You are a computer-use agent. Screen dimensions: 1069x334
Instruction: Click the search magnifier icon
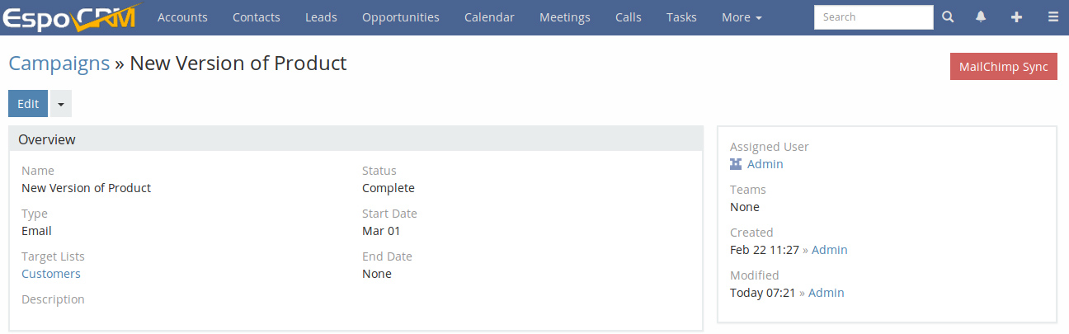[948, 16]
